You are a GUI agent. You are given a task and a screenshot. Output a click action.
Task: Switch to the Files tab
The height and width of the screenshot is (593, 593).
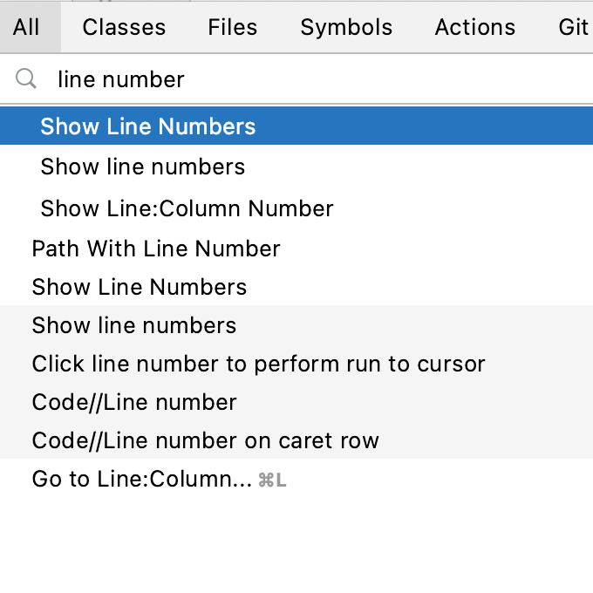232,27
